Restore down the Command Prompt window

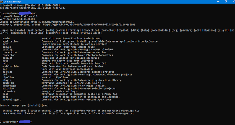[226, 1]
